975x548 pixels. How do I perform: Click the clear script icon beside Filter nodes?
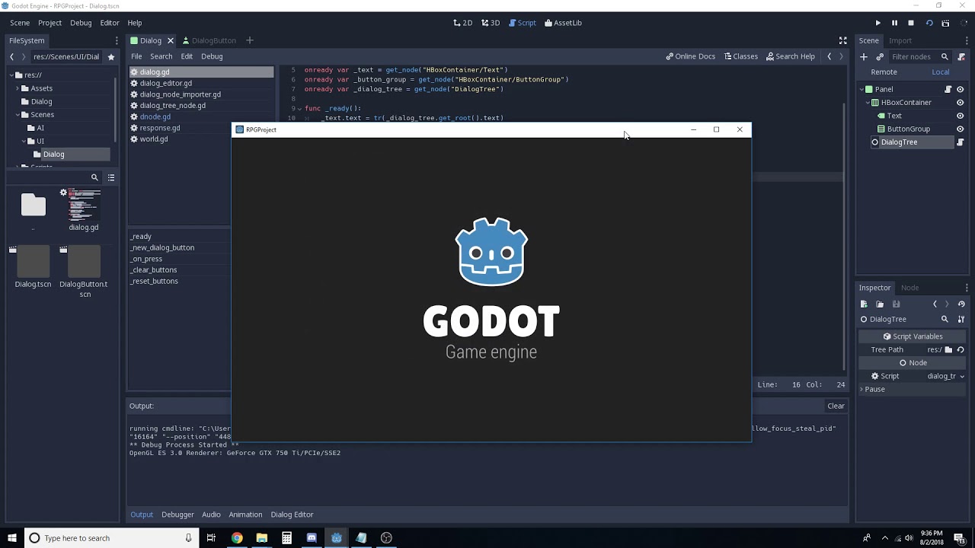tap(961, 56)
